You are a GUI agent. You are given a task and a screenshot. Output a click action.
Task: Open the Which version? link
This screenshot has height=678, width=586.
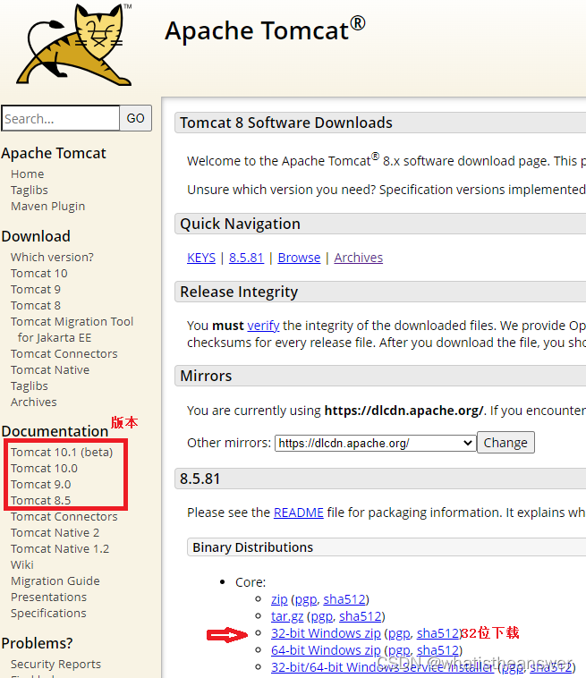coord(52,257)
